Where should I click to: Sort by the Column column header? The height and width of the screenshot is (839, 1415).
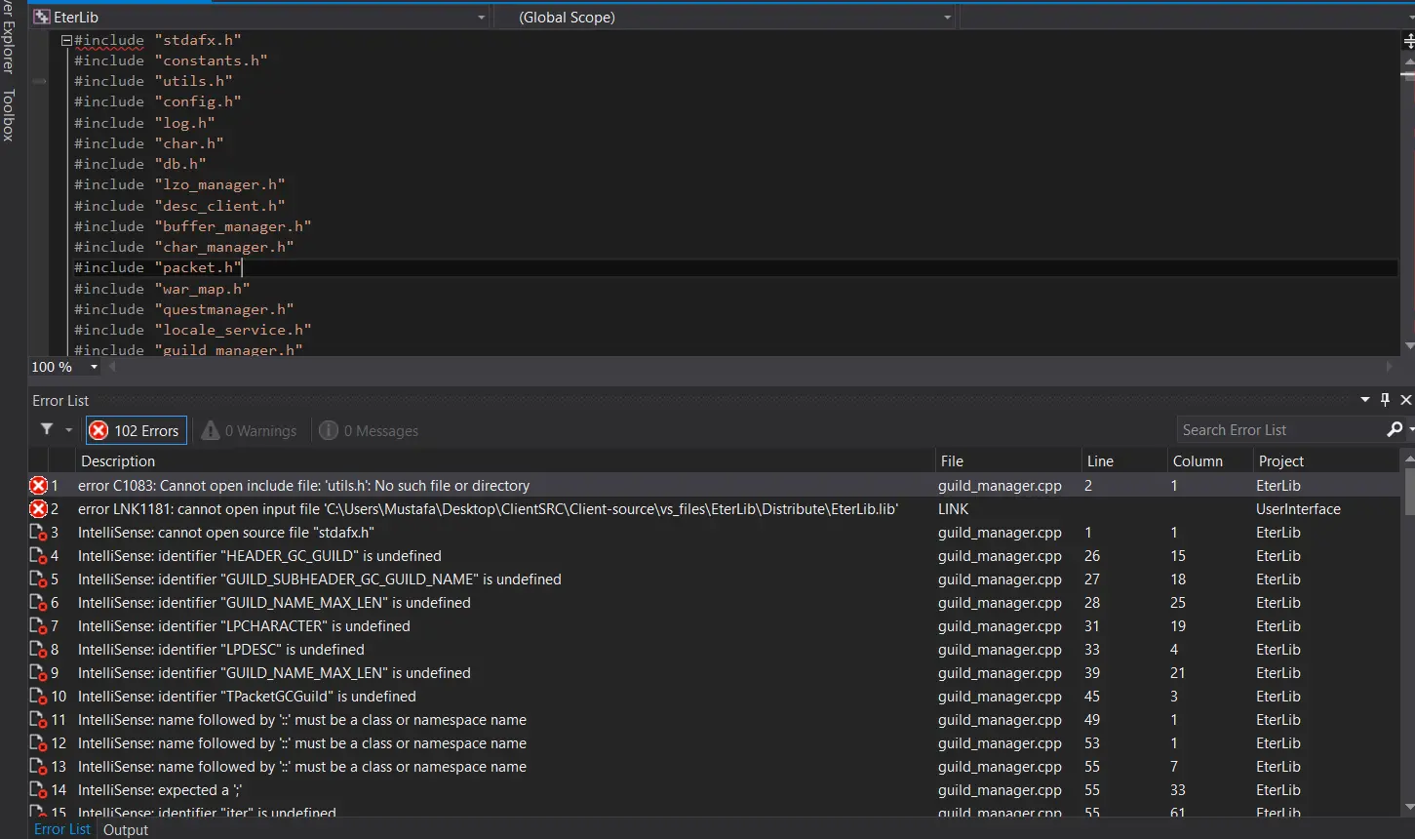click(x=1210, y=460)
